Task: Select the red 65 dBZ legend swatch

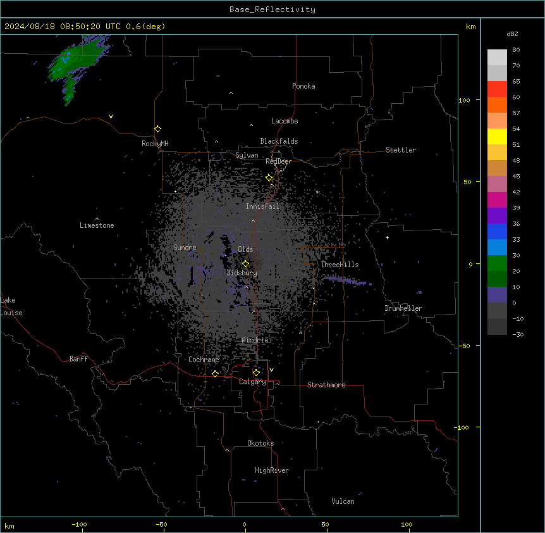Action: tap(497, 89)
